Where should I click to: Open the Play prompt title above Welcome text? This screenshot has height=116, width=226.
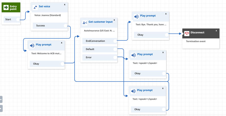44,45
